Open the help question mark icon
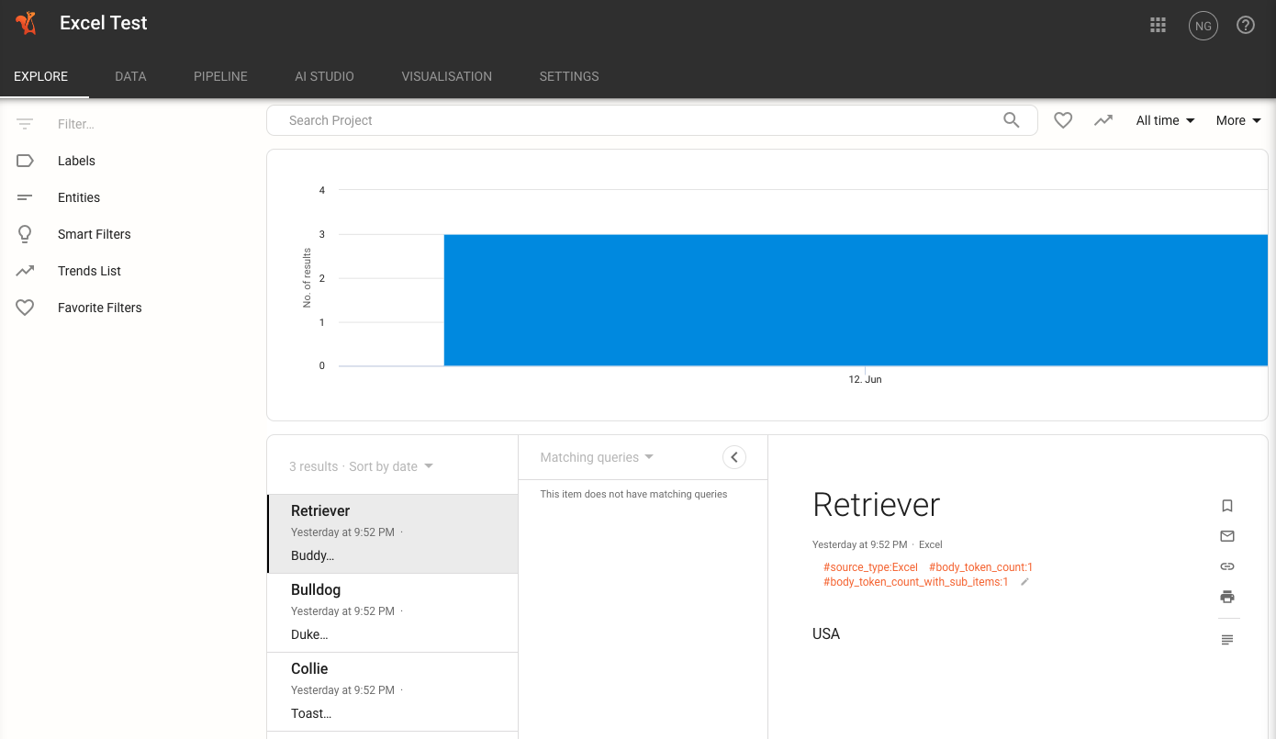1276x739 pixels. coord(1246,25)
